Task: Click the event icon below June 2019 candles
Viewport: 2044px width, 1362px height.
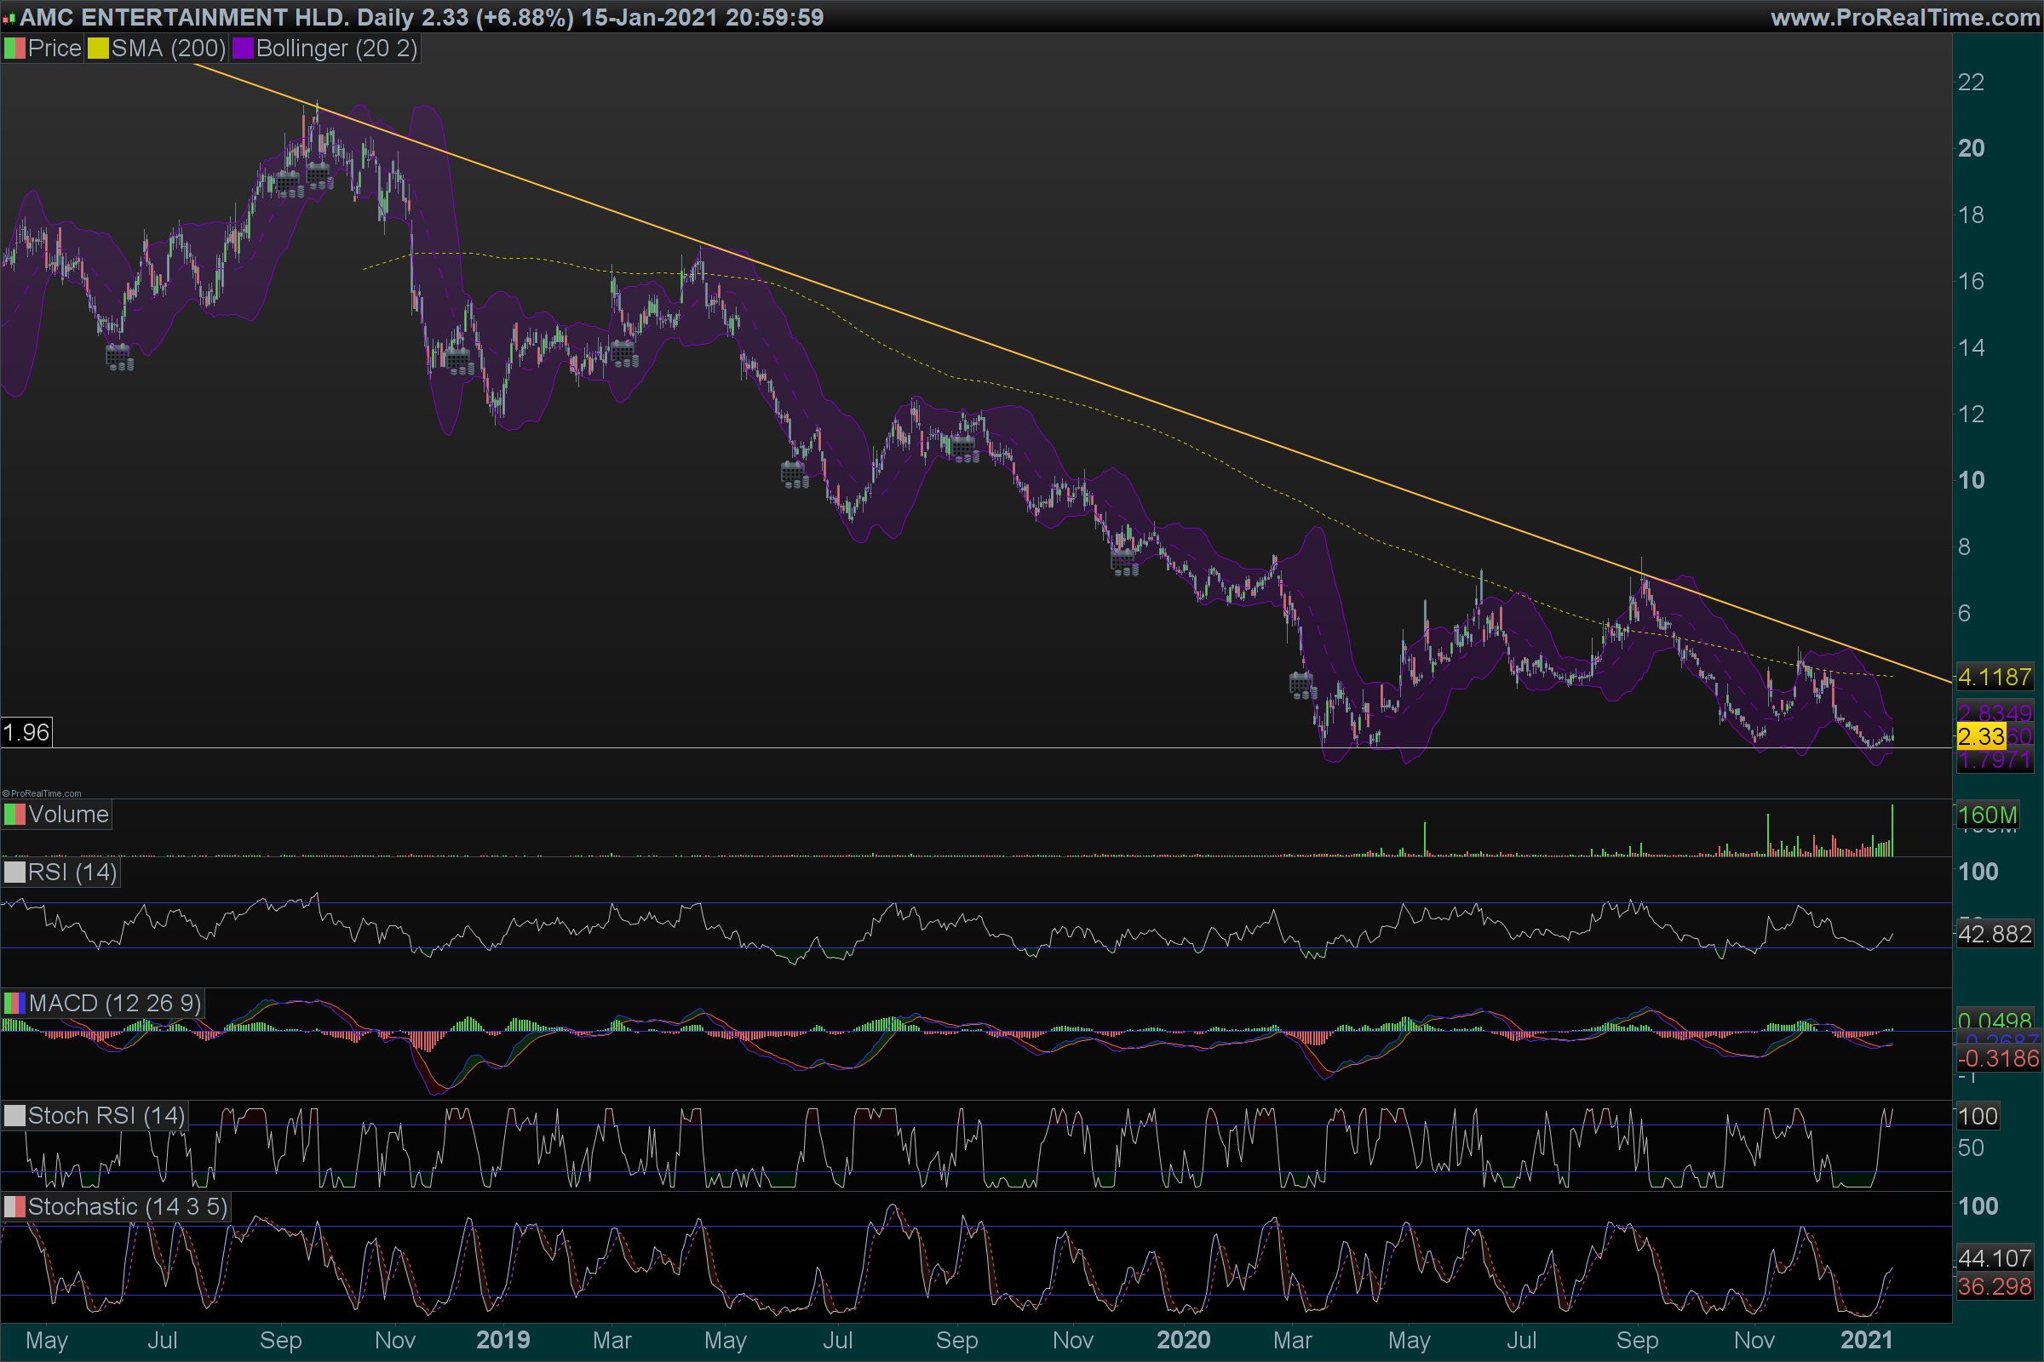Action: pyautogui.click(x=795, y=474)
